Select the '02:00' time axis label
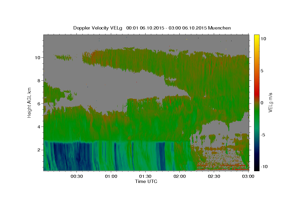Screen dimensions: 308x205 (180, 176)
